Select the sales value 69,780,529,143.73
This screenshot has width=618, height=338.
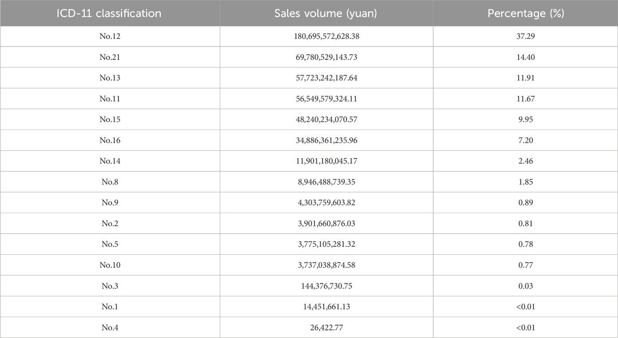tap(327, 57)
